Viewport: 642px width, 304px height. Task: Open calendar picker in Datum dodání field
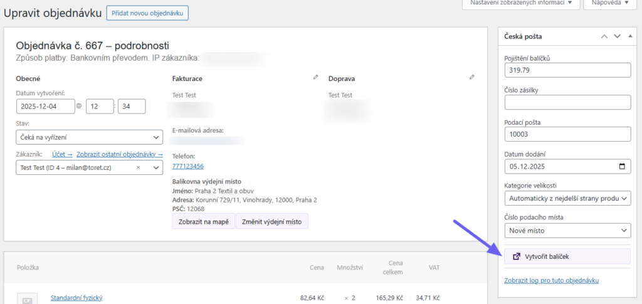point(621,167)
